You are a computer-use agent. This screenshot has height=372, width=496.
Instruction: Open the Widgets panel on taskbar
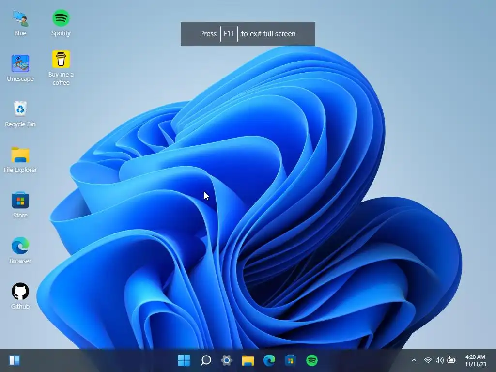click(x=15, y=360)
